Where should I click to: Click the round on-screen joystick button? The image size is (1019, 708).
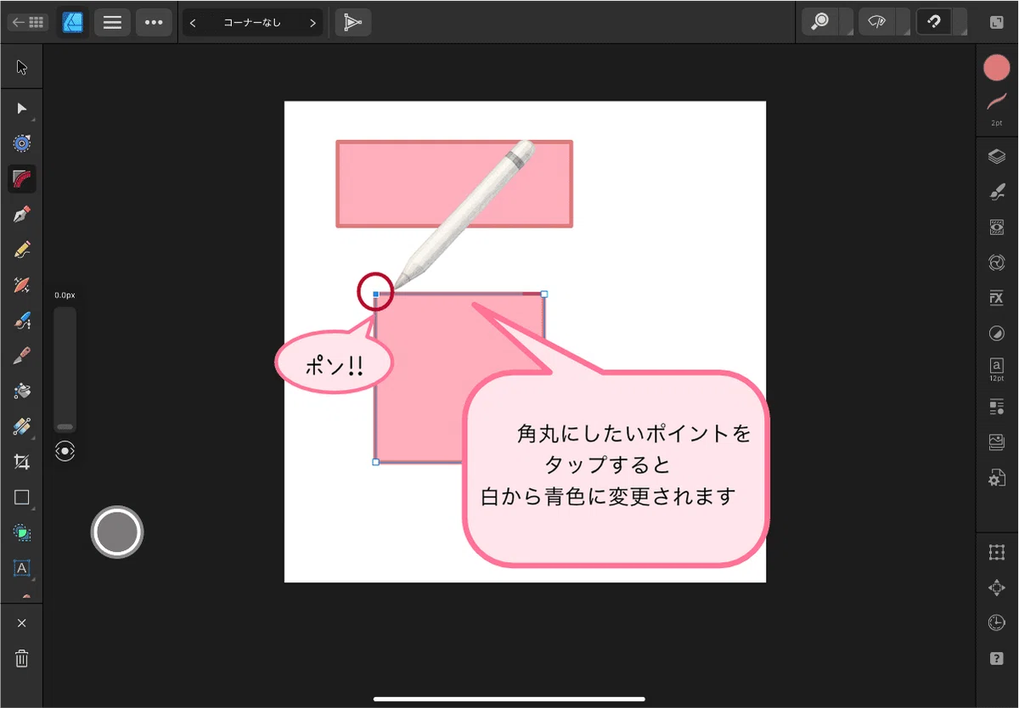(117, 532)
